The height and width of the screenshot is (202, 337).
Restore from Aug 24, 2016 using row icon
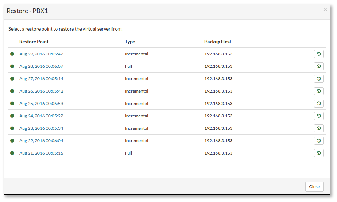319,116
